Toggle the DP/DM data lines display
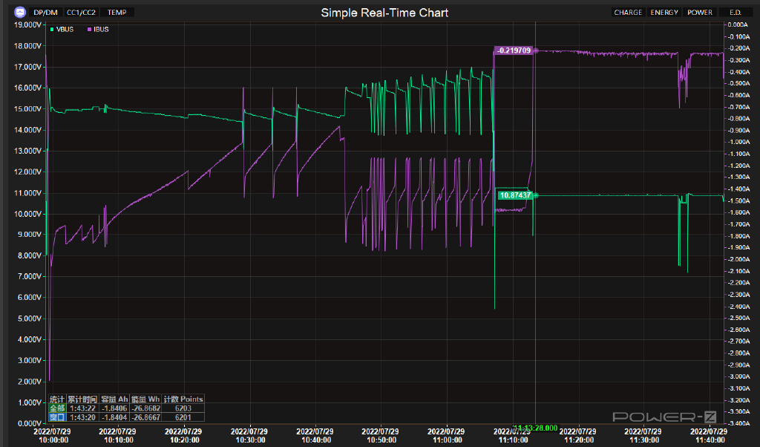 pos(45,13)
